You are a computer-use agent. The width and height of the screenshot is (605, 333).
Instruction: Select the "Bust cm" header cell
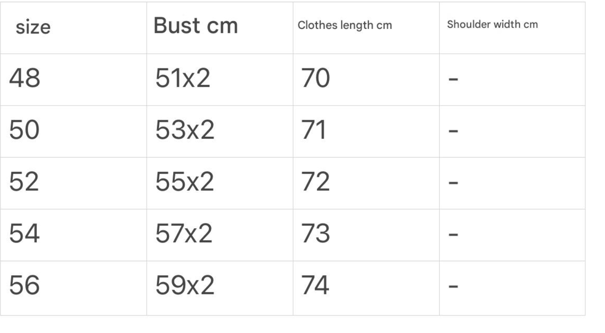[196, 26]
